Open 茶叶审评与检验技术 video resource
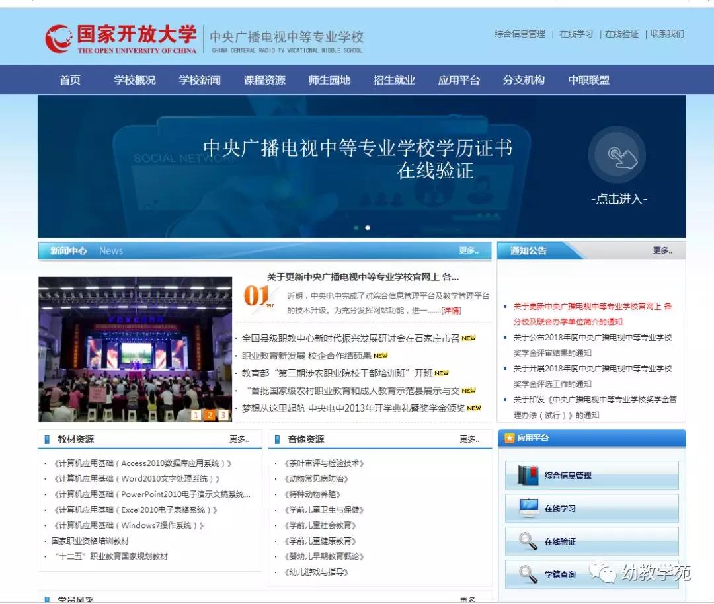Screen dimensions: 714x604 click(x=324, y=463)
